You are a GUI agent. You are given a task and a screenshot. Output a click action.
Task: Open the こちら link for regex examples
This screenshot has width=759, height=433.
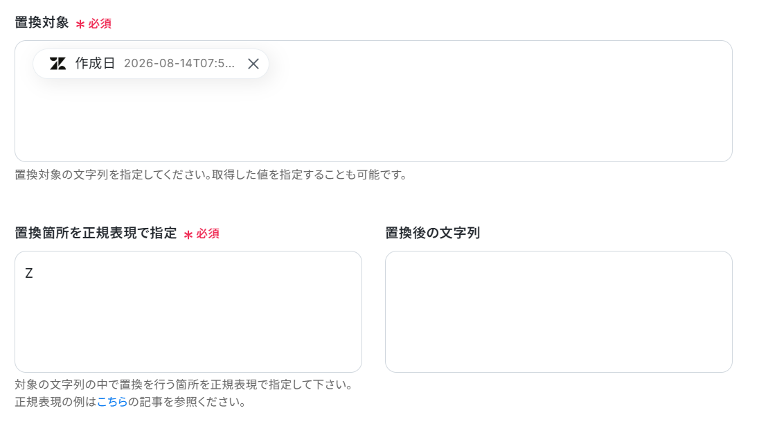(x=112, y=402)
